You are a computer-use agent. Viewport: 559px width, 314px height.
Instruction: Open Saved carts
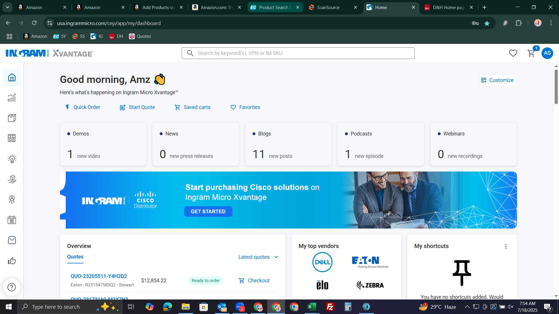pyautogui.click(x=192, y=107)
